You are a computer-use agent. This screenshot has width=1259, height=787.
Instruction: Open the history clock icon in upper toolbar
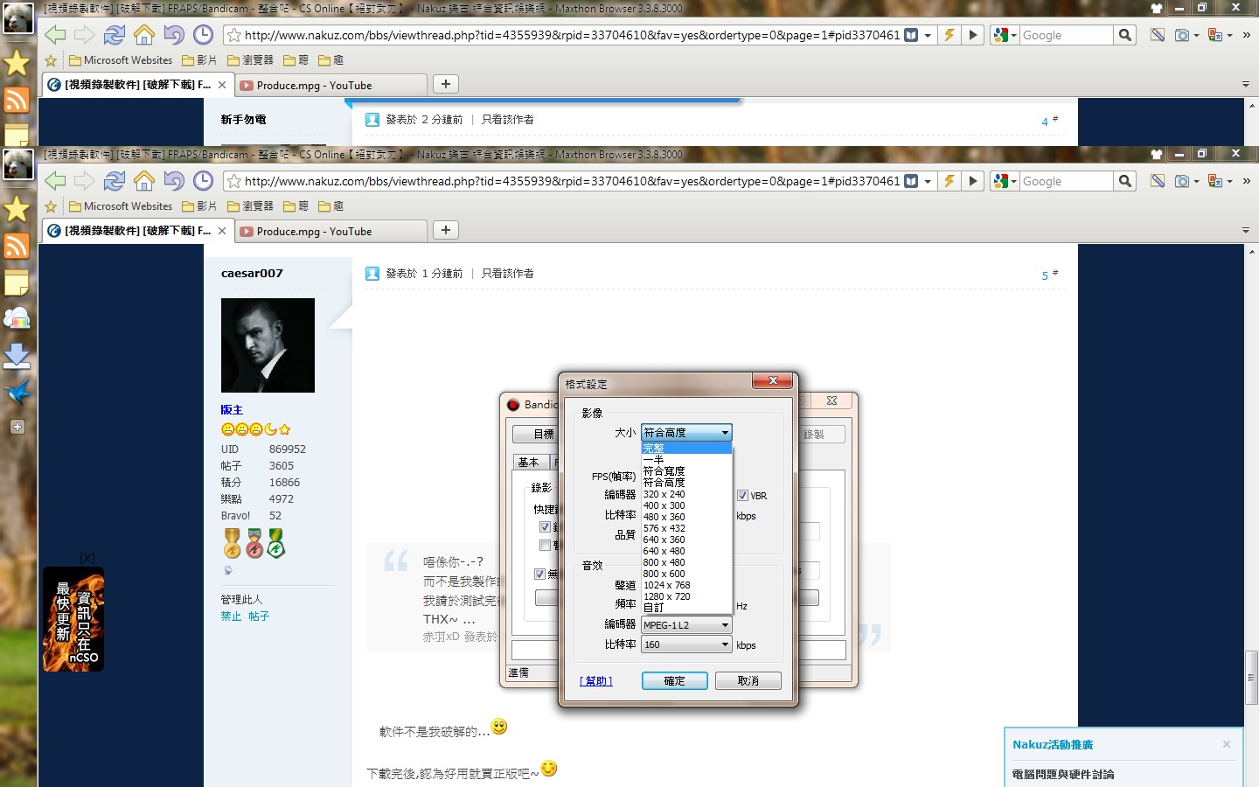203,35
